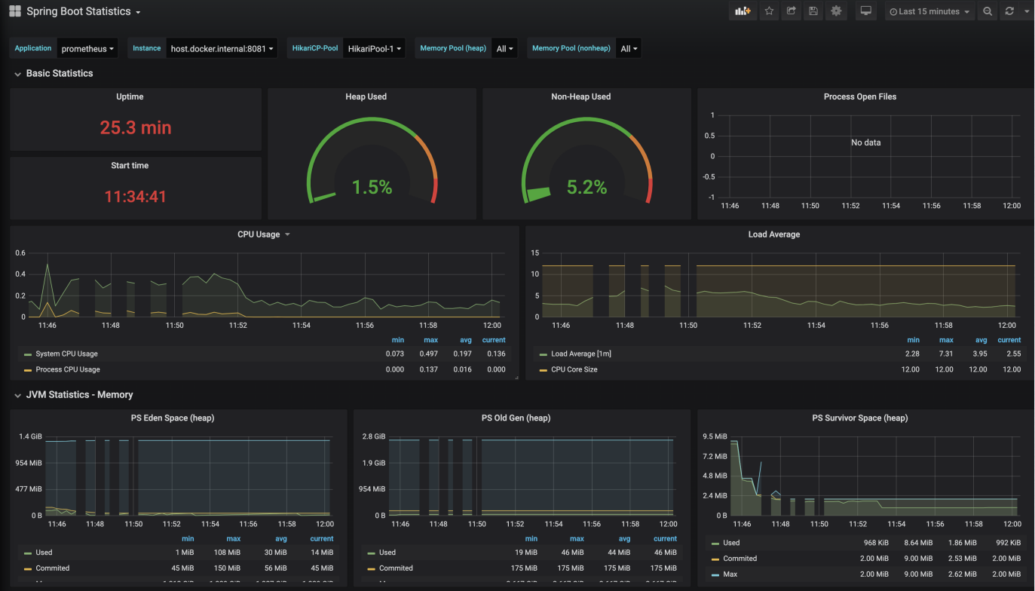Open dashboard settings gear icon
The image size is (1035, 591).
pos(835,11)
